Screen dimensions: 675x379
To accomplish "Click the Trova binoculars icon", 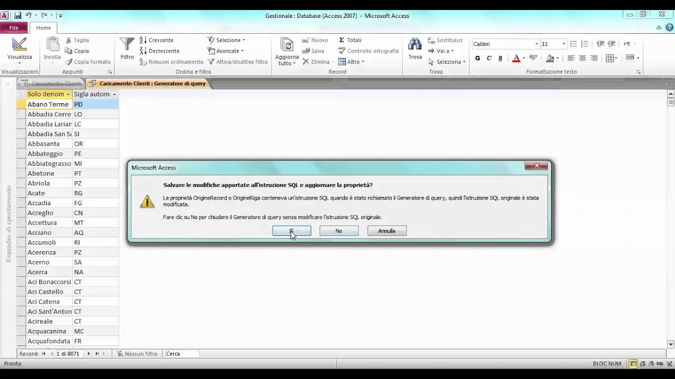I will pyautogui.click(x=415, y=44).
